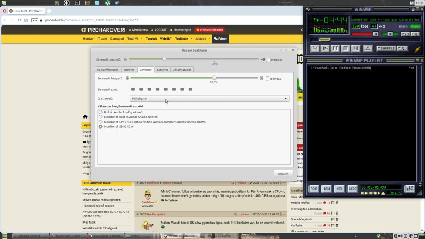Open Firefox icon in top panel
425x239 pixels.
coord(57,3)
